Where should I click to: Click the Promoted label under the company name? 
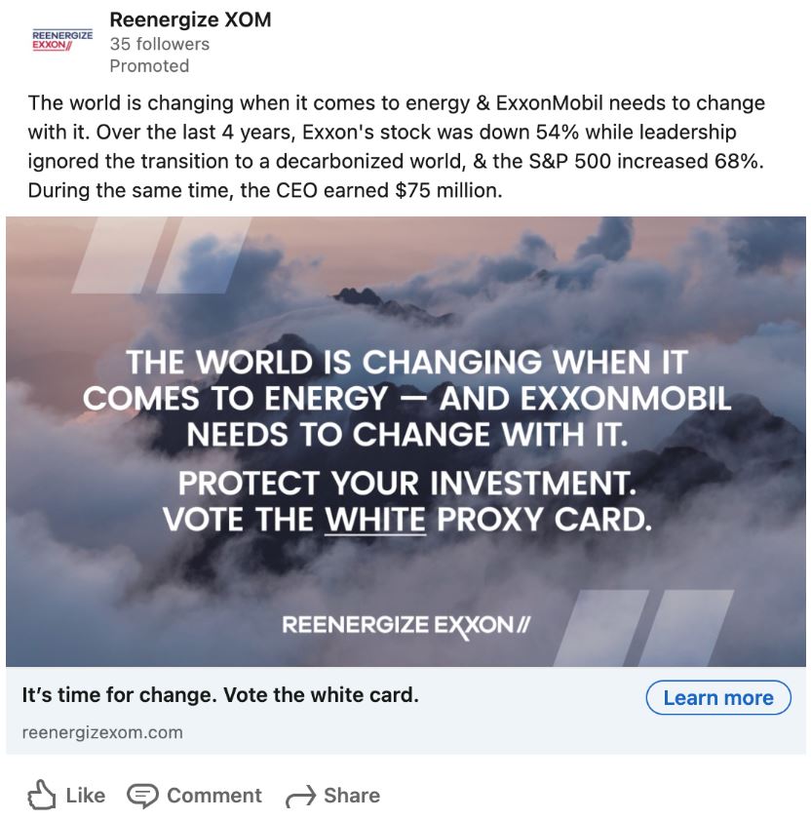(x=149, y=66)
